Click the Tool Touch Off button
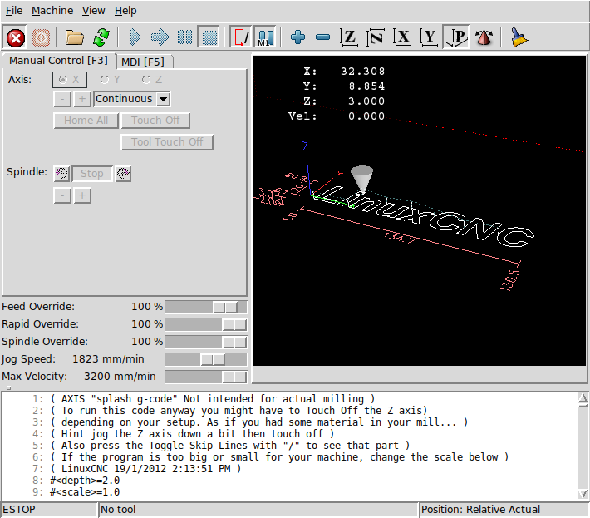 coord(167,142)
